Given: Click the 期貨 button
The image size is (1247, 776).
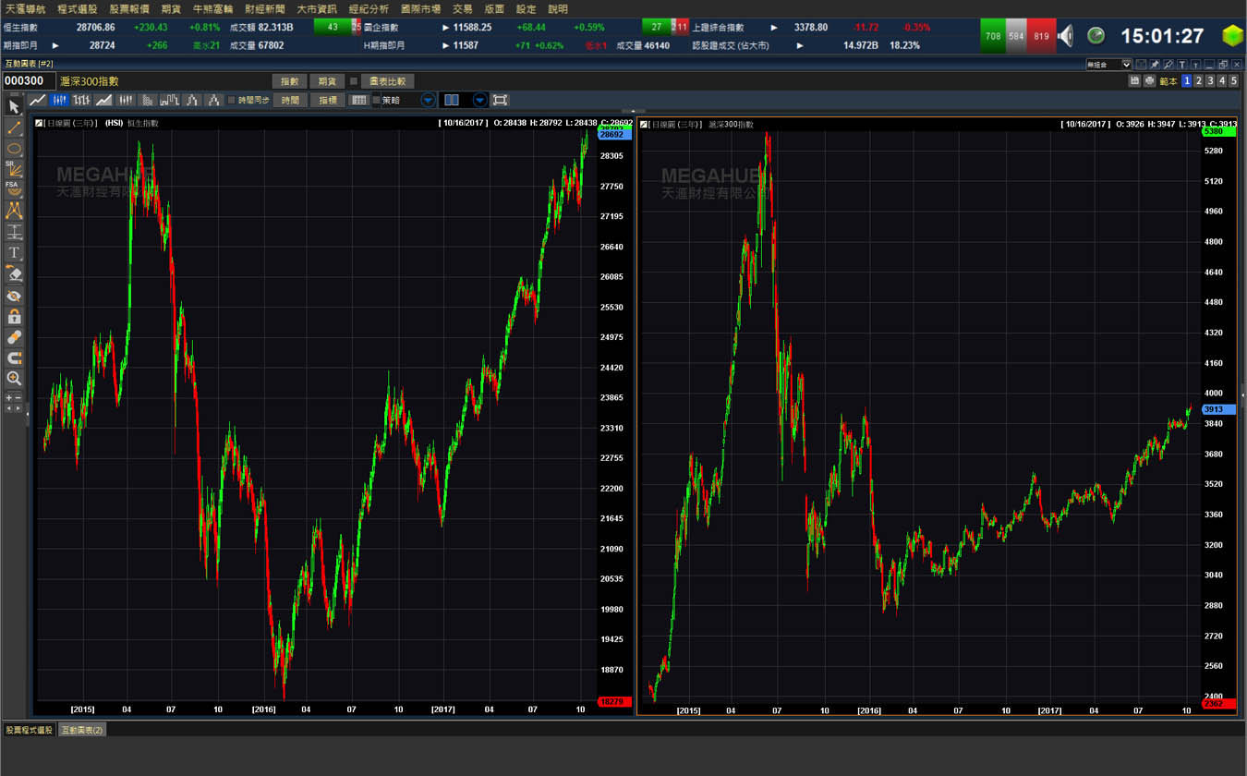Looking at the screenshot, I should [x=327, y=81].
